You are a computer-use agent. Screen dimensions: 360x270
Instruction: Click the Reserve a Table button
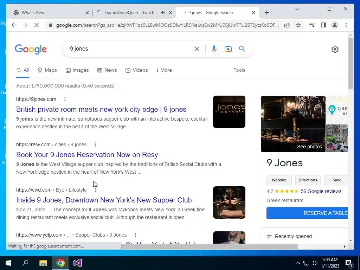click(307, 213)
